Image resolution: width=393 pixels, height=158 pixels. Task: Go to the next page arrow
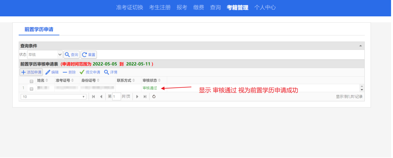[x=137, y=97]
